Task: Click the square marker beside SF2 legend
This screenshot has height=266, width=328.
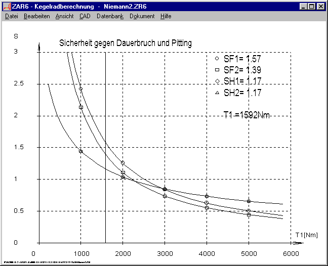Action: [x=217, y=70]
